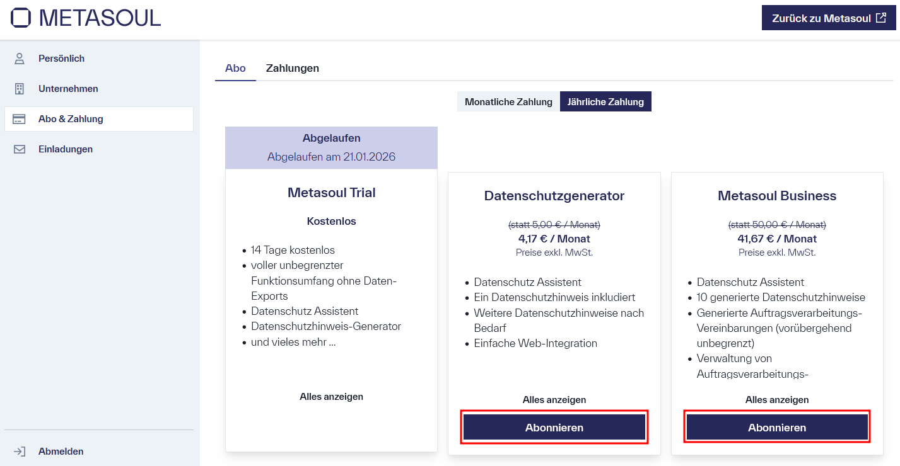Viewport: 900px width, 466px height.
Task: Click the Metasoul logo square icon
Action: 21,18
